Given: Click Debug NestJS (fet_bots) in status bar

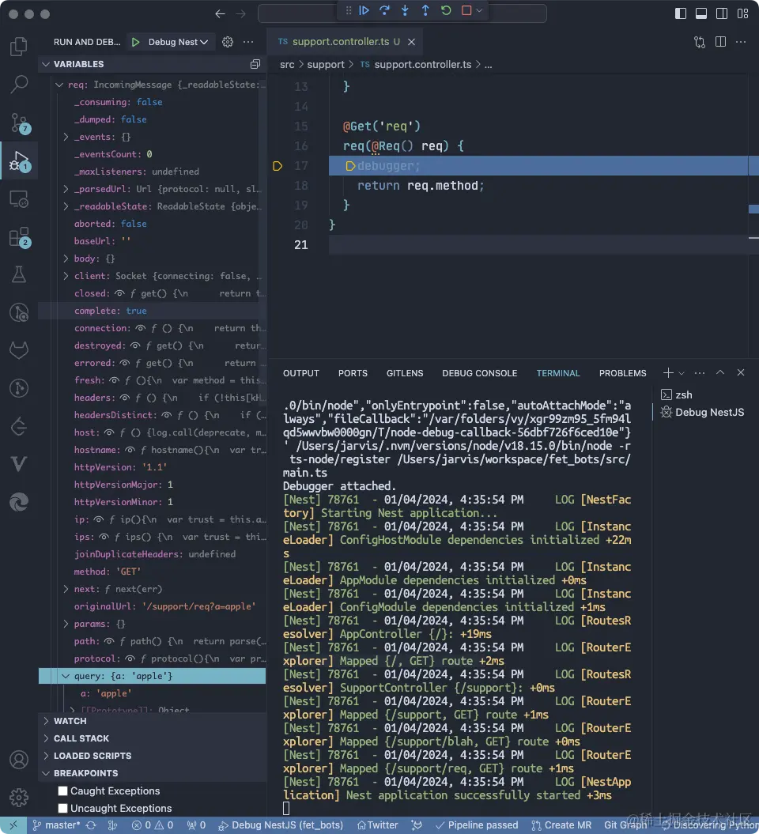Looking at the screenshot, I should [x=281, y=825].
